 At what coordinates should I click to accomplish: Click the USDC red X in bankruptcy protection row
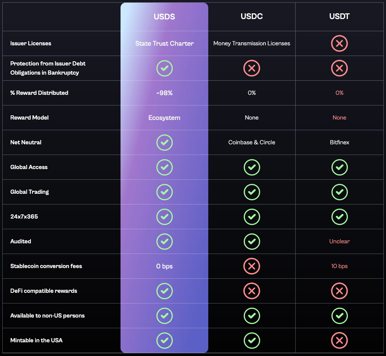252,68
